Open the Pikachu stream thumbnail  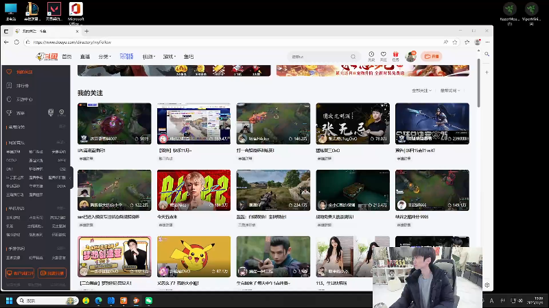[194, 257]
